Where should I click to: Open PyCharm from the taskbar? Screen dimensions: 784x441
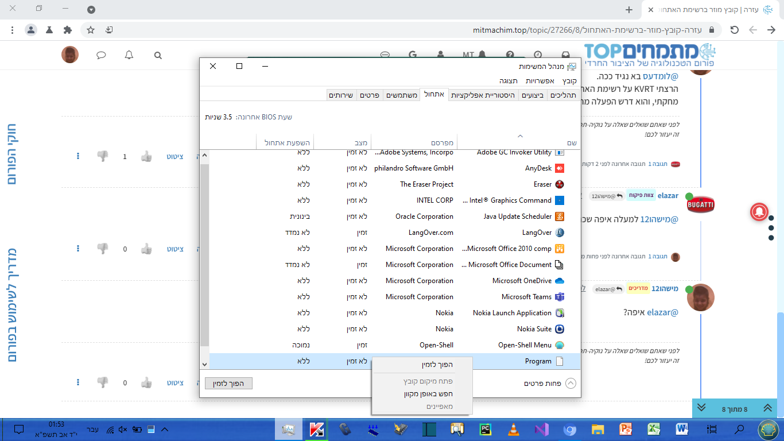485,430
